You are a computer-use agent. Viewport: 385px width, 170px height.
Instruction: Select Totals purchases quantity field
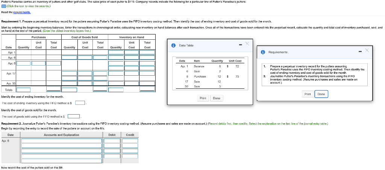[23, 90]
